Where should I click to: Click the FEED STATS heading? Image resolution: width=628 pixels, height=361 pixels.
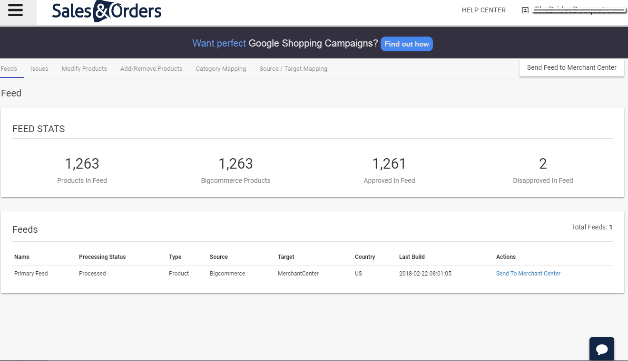pyautogui.click(x=39, y=129)
